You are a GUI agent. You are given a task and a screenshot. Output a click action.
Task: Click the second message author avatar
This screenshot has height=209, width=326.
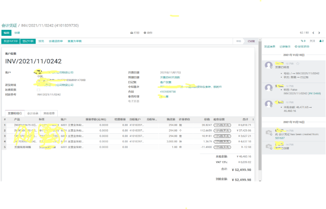[x=269, y=87]
